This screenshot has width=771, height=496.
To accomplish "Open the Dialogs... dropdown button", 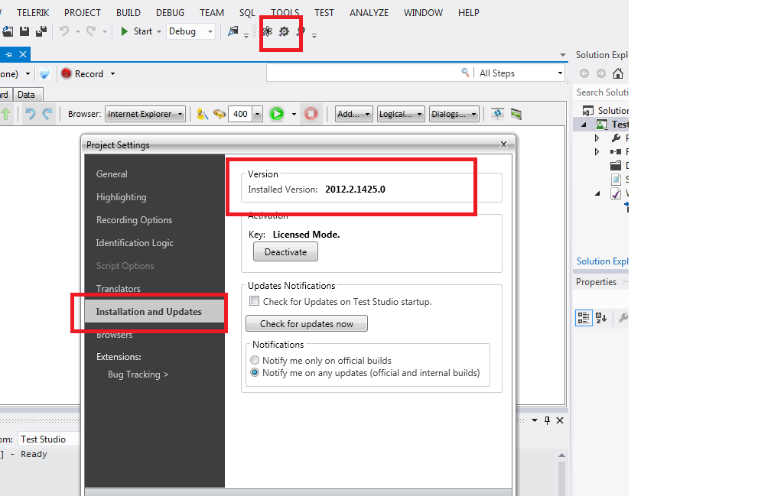I will pos(454,114).
